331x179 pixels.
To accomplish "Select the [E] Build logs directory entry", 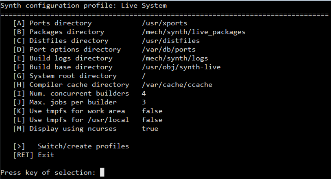I will point(62,58).
